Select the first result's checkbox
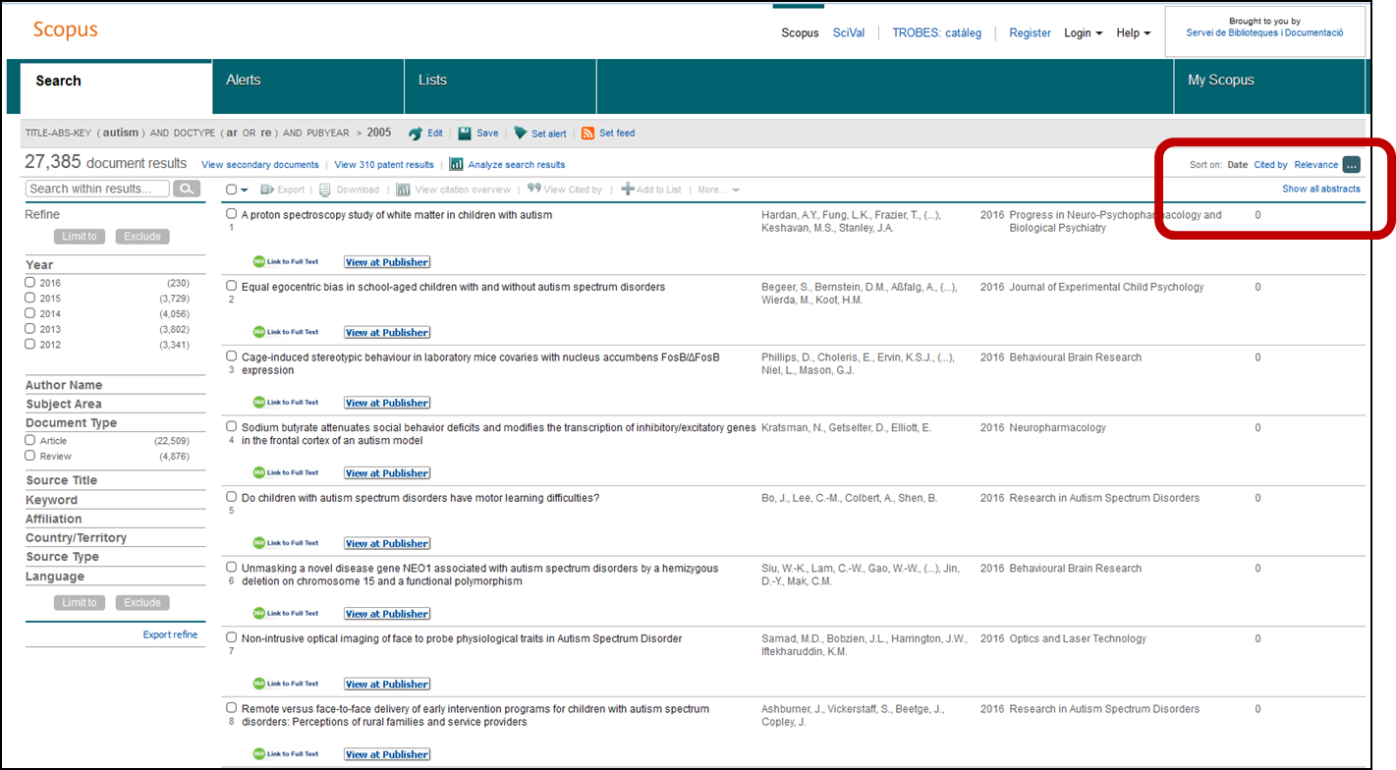 coord(232,214)
